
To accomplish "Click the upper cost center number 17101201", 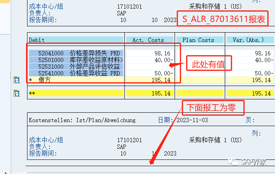I will [x=129, y=7].
